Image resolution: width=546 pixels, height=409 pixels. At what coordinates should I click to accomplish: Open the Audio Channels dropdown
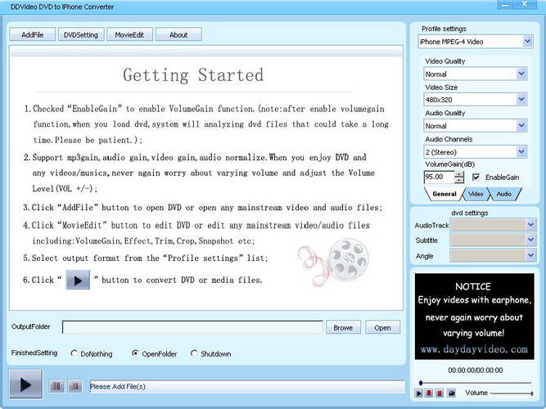coord(476,152)
